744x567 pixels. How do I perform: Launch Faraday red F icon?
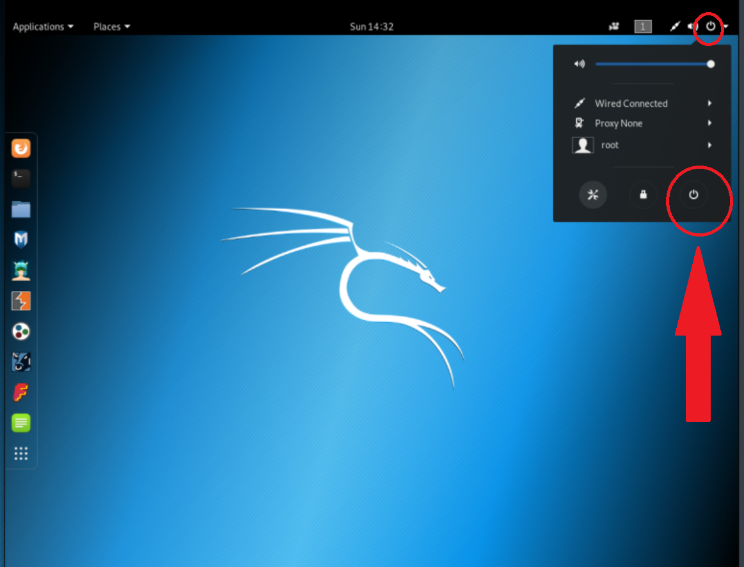tap(21, 392)
